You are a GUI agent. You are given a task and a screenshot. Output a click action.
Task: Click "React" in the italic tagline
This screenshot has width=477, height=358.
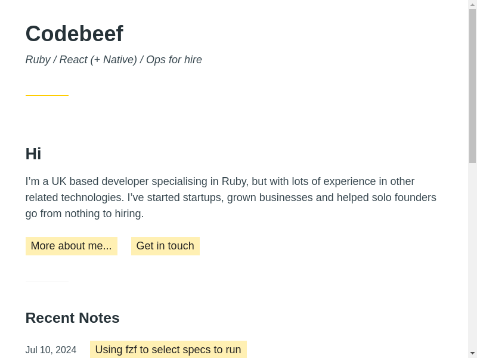tap(73, 60)
